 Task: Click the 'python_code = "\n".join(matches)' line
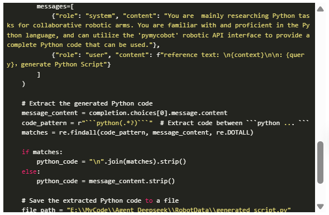tap(111, 161)
